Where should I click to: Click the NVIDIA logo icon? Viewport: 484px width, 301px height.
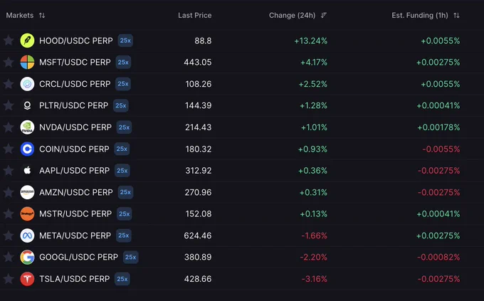point(27,127)
